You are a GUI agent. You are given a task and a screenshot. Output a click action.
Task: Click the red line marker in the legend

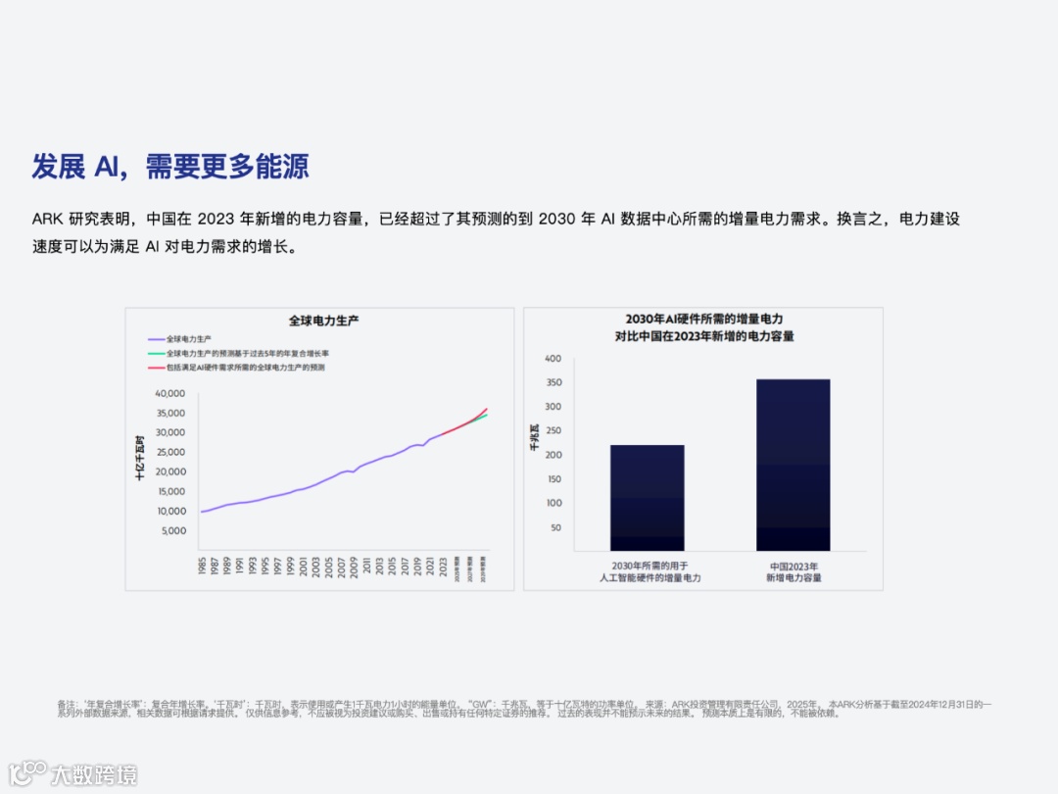point(157,368)
